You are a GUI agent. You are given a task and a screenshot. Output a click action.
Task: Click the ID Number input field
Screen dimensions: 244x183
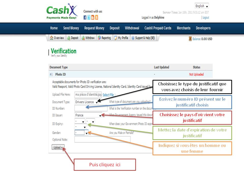click(x=91, y=108)
